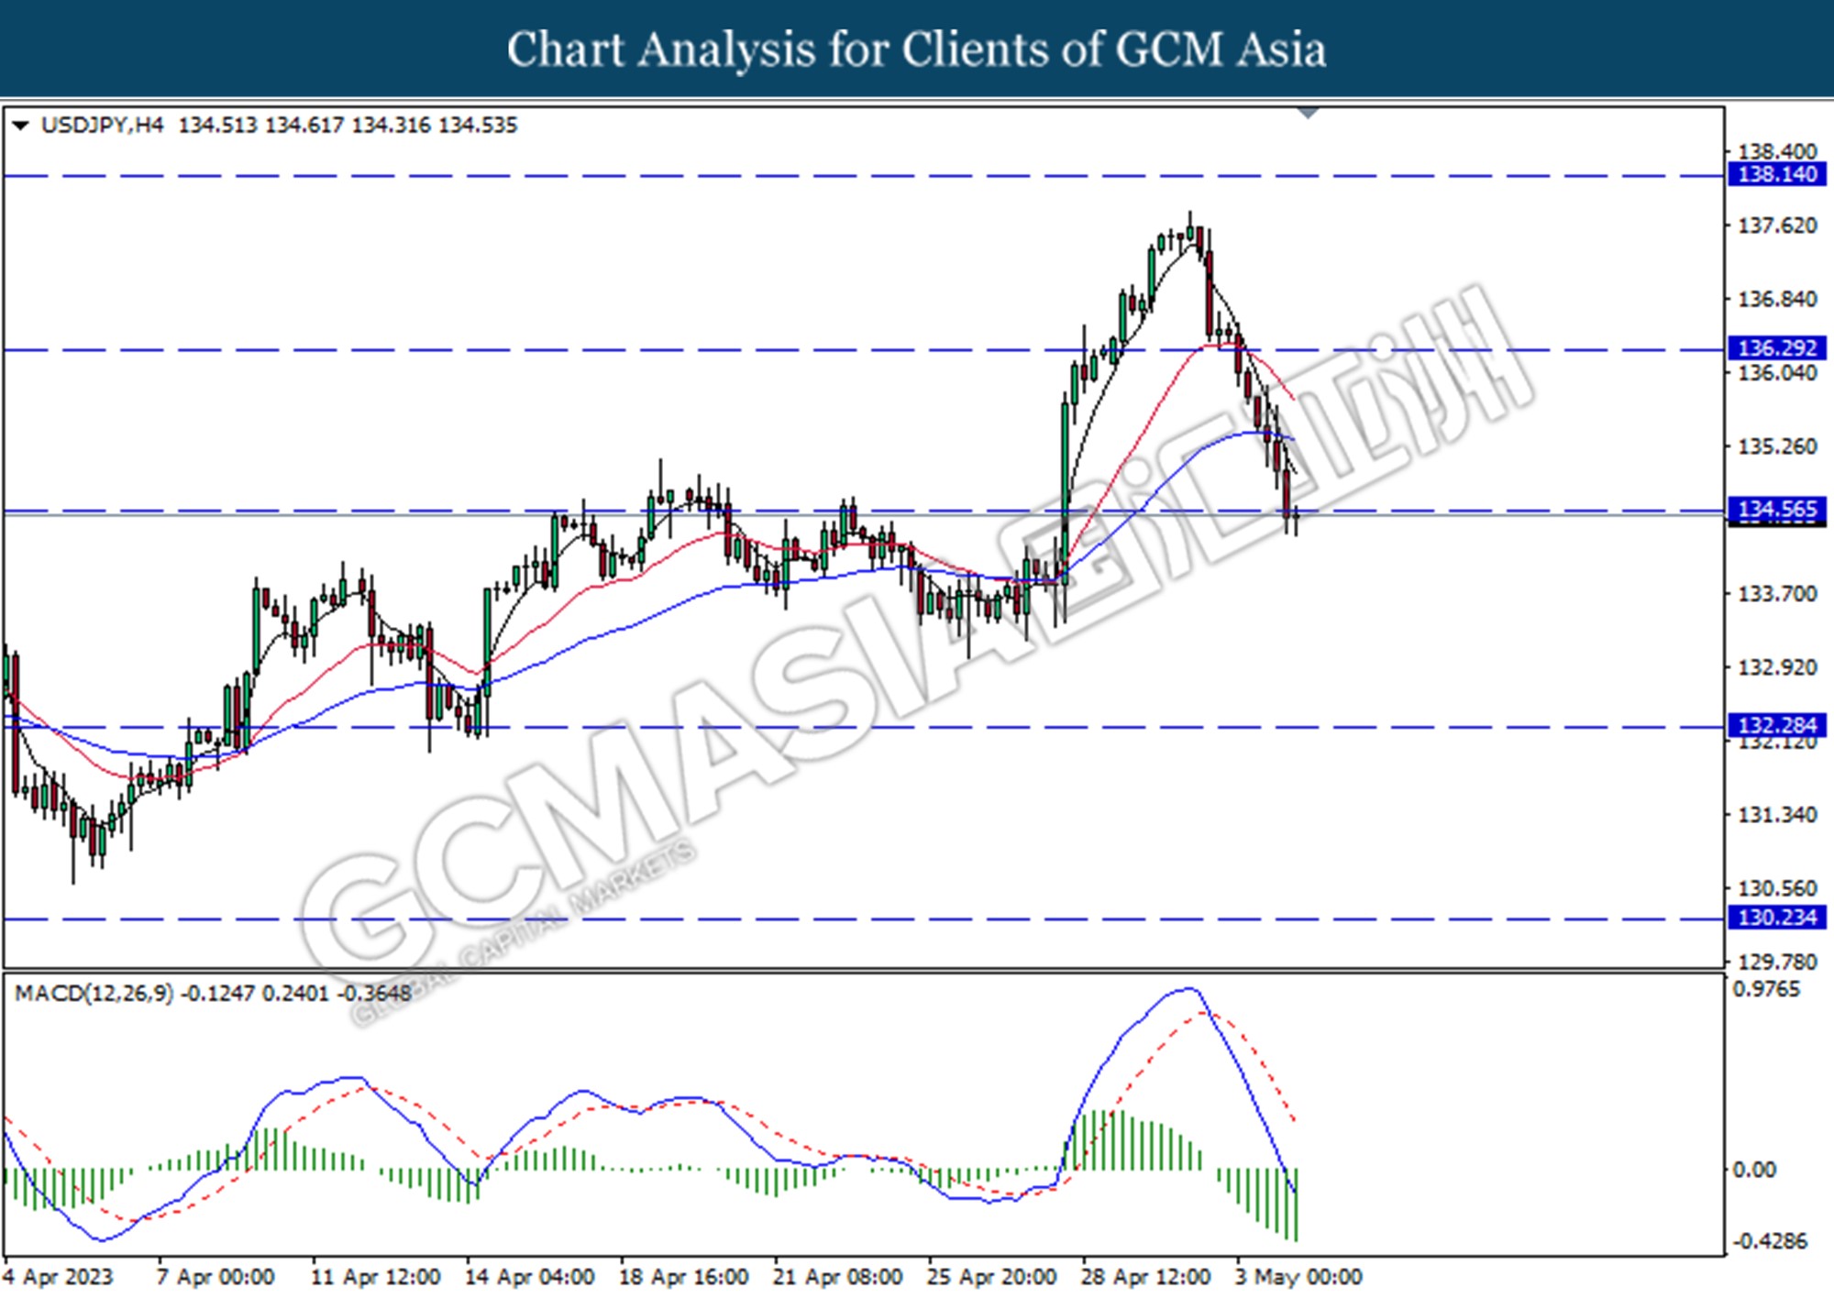The width and height of the screenshot is (1834, 1309).
Task: Open the chart menu triangle beside USDJPY,H4
Action: pos(20,126)
